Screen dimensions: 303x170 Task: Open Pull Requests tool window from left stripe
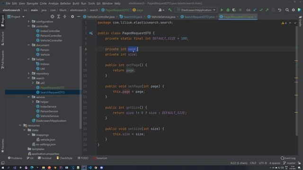(x=2, y=59)
